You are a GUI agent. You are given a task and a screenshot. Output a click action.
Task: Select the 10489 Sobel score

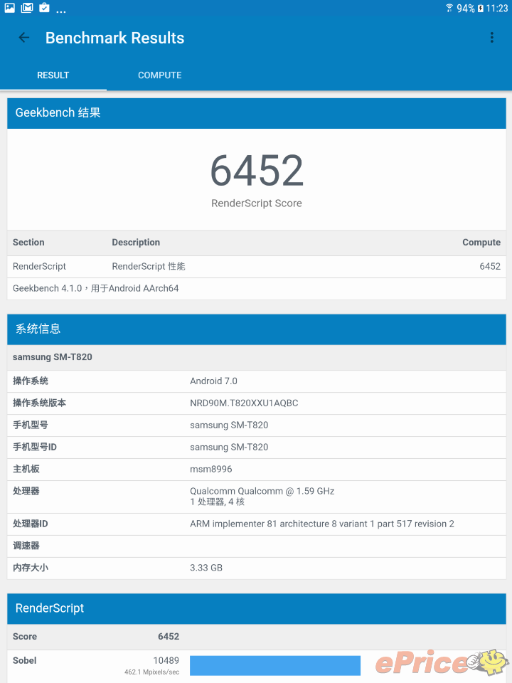coord(166,661)
